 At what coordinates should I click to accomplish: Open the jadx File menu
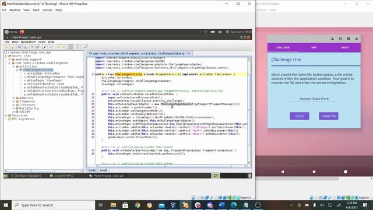[x=7, y=42]
